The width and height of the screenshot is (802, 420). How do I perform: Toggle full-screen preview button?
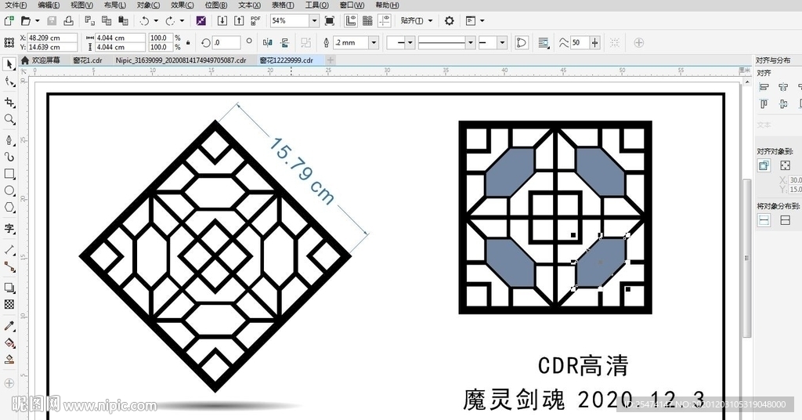(329, 20)
